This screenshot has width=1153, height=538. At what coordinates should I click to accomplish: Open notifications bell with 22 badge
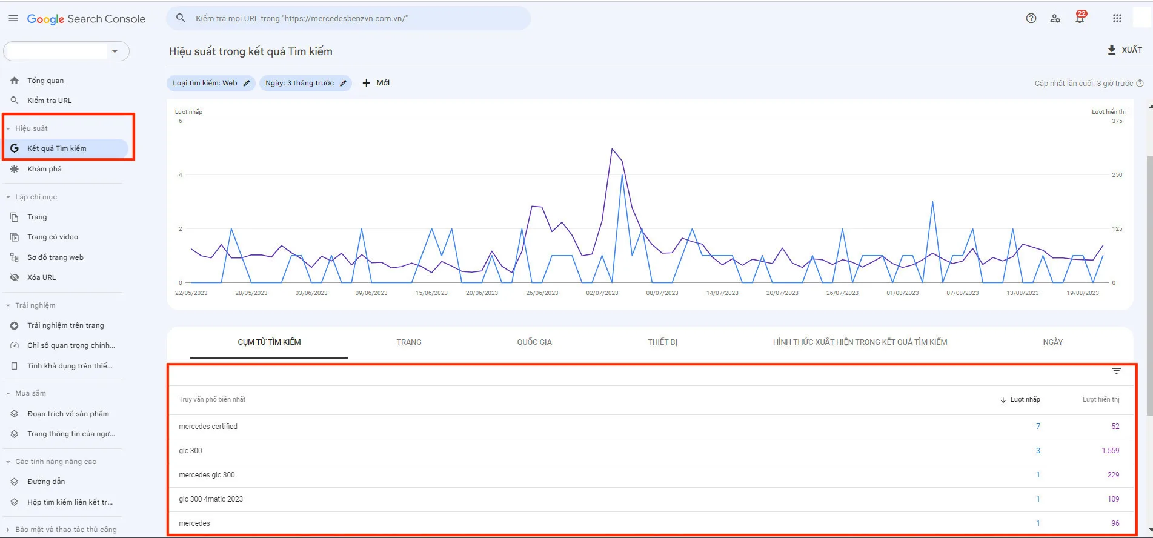1080,17
